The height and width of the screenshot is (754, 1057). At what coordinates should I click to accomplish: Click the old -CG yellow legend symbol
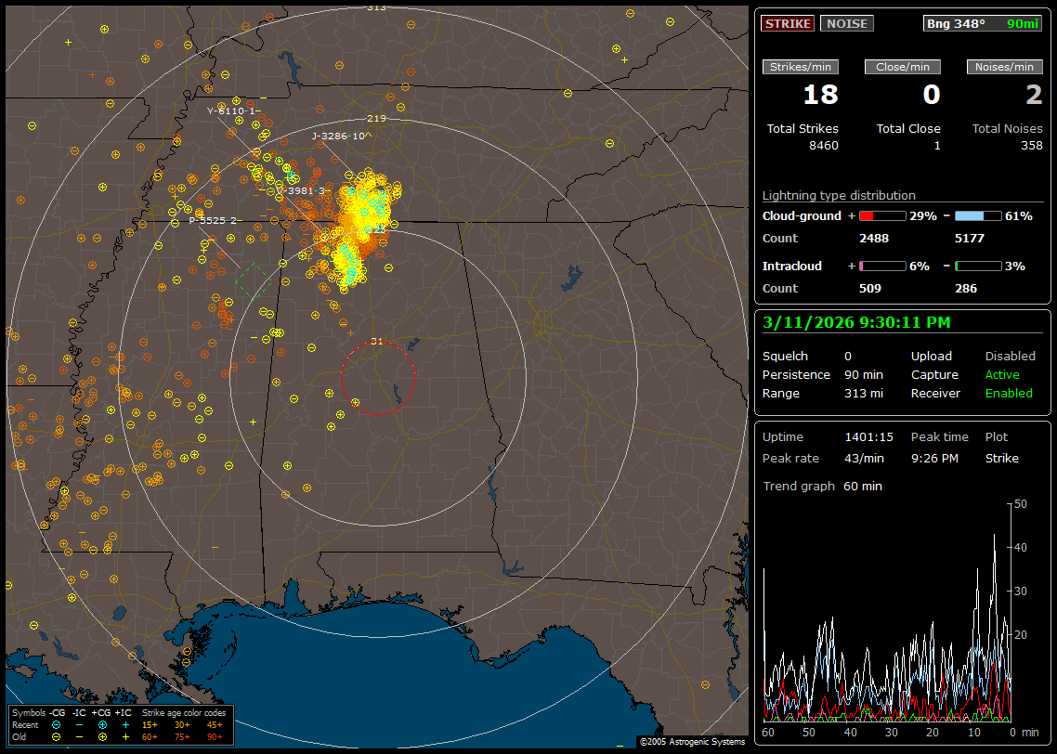[x=56, y=735]
